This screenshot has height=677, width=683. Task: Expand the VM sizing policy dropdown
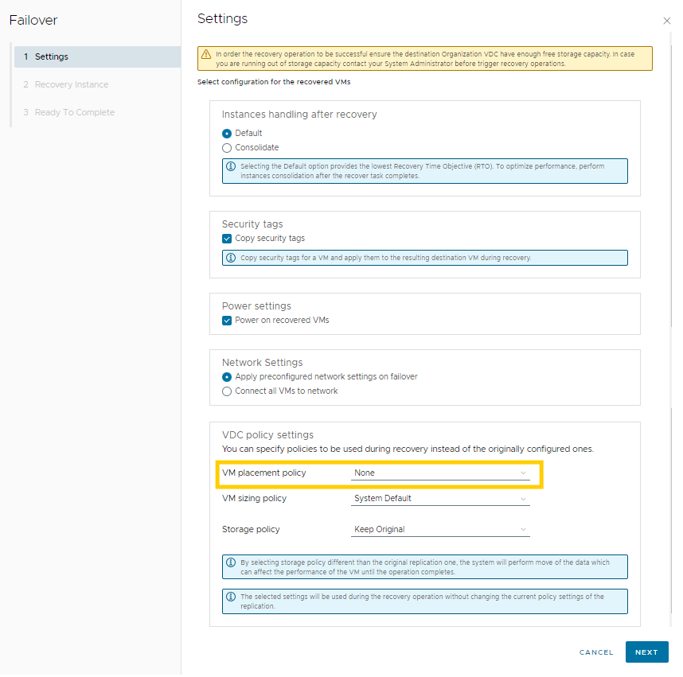click(x=440, y=500)
